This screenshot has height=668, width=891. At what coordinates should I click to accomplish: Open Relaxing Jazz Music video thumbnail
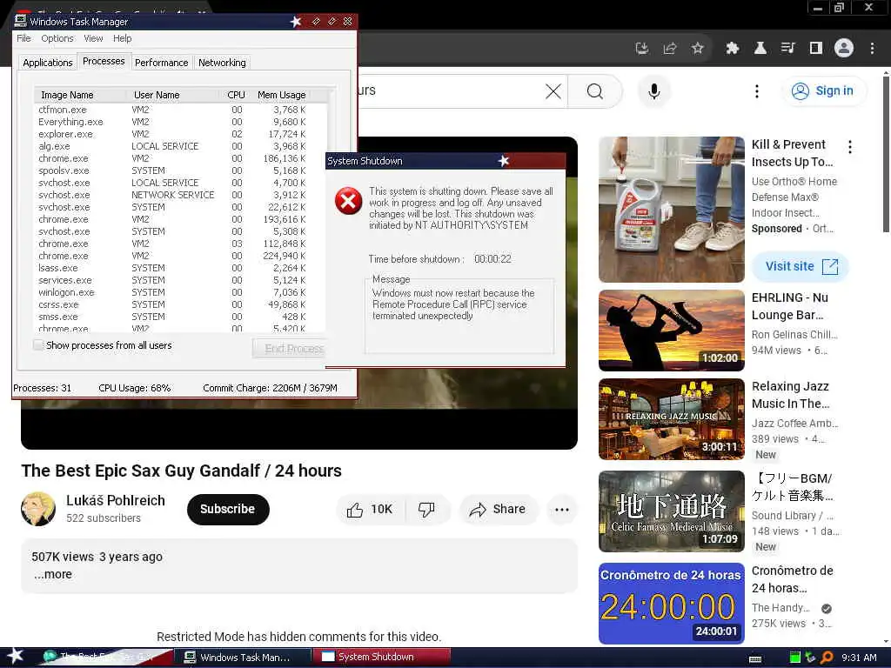[x=671, y=419]
